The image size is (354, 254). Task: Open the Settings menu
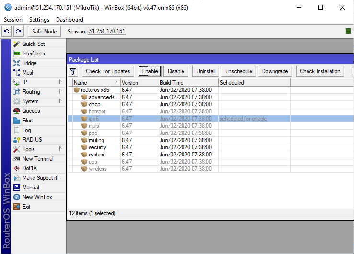39,20
